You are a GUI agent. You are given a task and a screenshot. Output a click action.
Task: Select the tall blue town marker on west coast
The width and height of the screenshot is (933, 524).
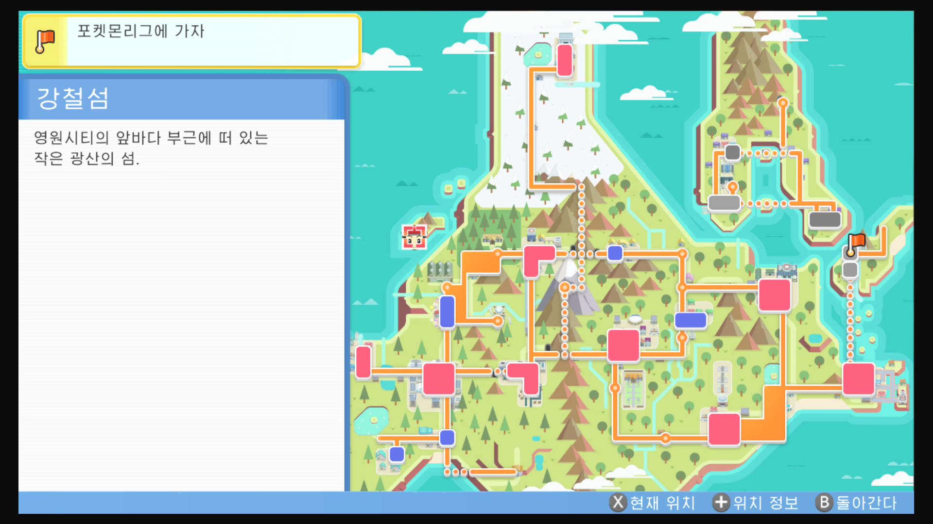pos(447,311)
